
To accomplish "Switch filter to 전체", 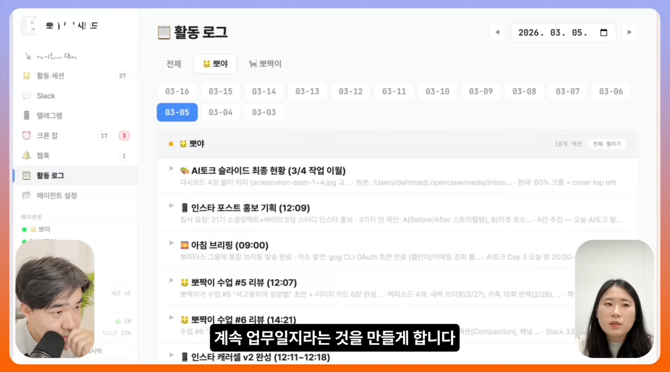I will (x=173, y=64).
